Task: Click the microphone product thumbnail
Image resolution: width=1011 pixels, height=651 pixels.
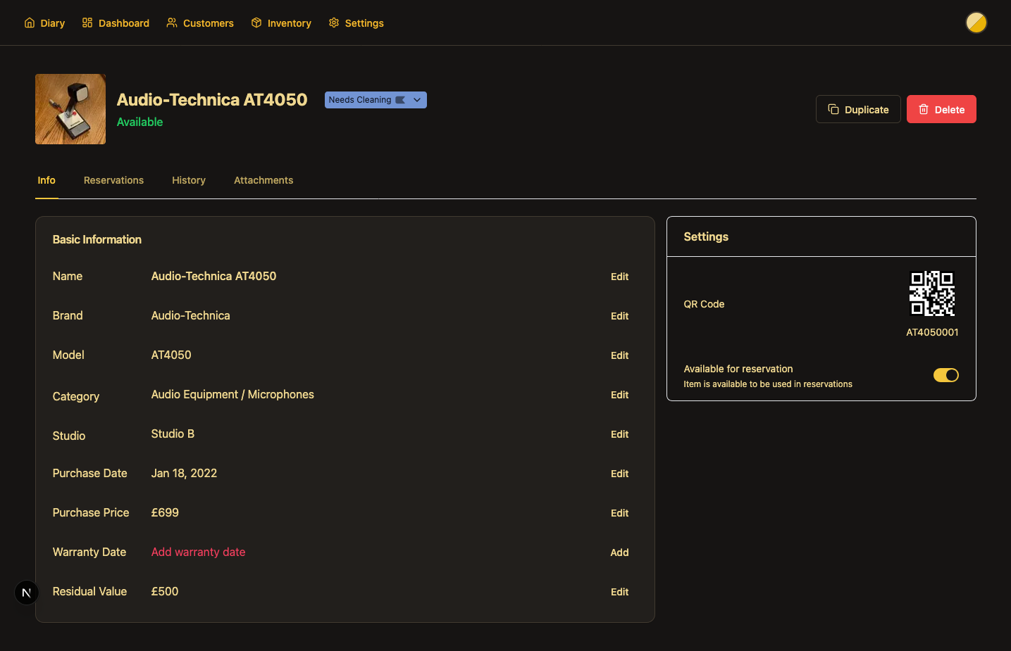Action: [70, 109]
